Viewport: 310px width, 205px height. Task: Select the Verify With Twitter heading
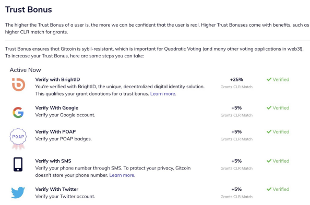(x=57, y=189)
